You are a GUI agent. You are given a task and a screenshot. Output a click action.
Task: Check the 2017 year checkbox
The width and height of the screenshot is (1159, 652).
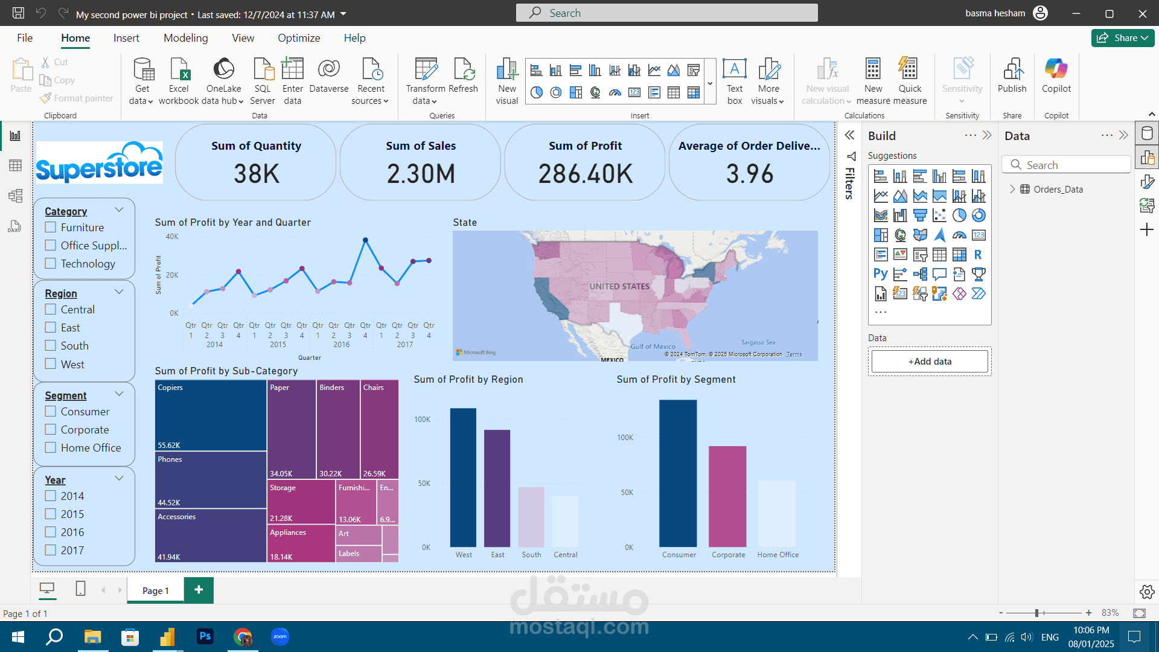point(51,550)
